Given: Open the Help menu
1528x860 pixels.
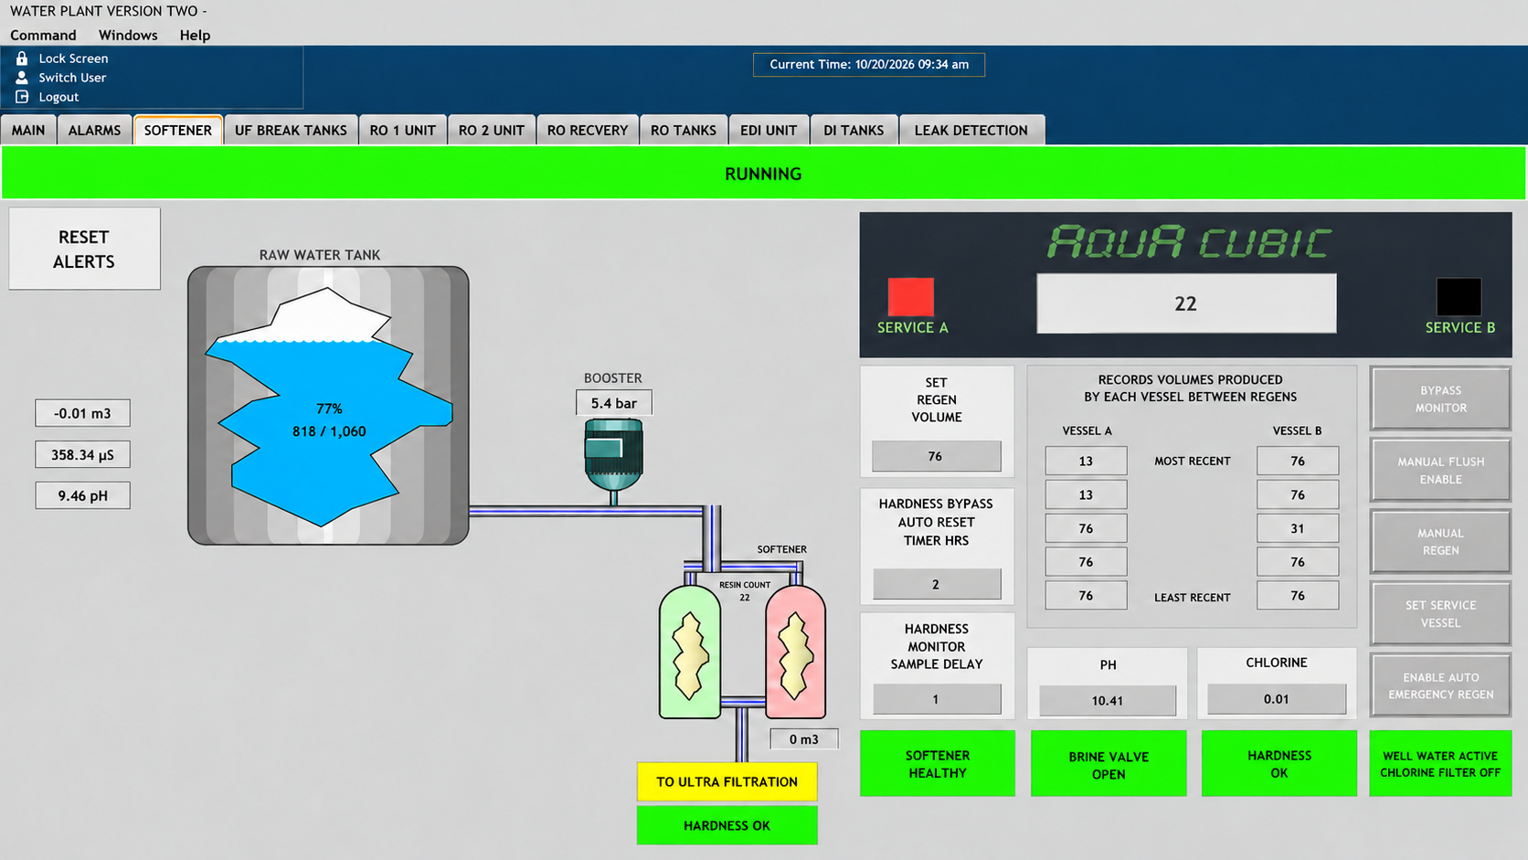Looking at the screenshot, I should pyautogui.click(x=195, y=35).
